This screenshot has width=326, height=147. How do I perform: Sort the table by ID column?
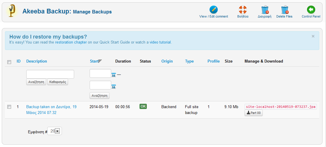[18, 61]
